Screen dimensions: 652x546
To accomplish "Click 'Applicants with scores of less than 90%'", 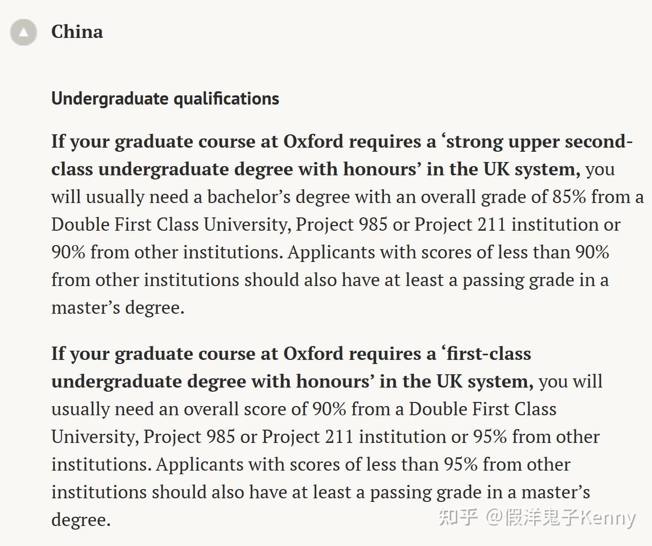I will 449,252.
